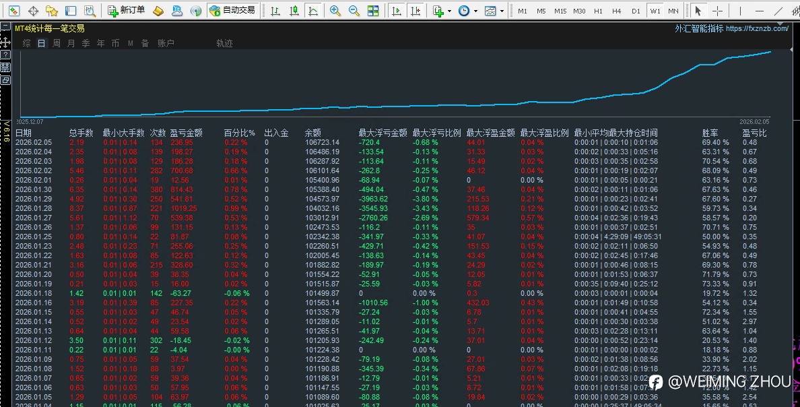Draw a horizontal line tool
800x407 pixels.
click(x=760, y=10)
